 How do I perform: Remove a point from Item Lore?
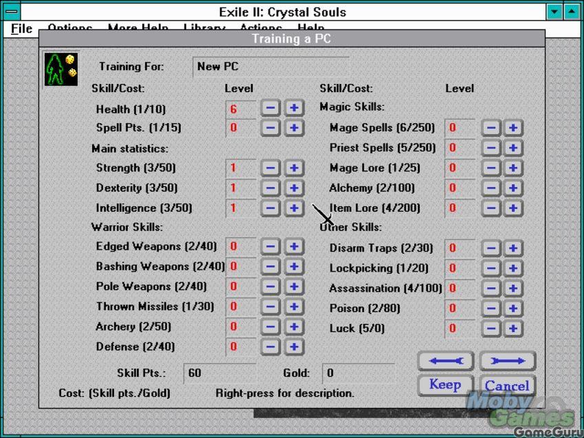point(491,208)
